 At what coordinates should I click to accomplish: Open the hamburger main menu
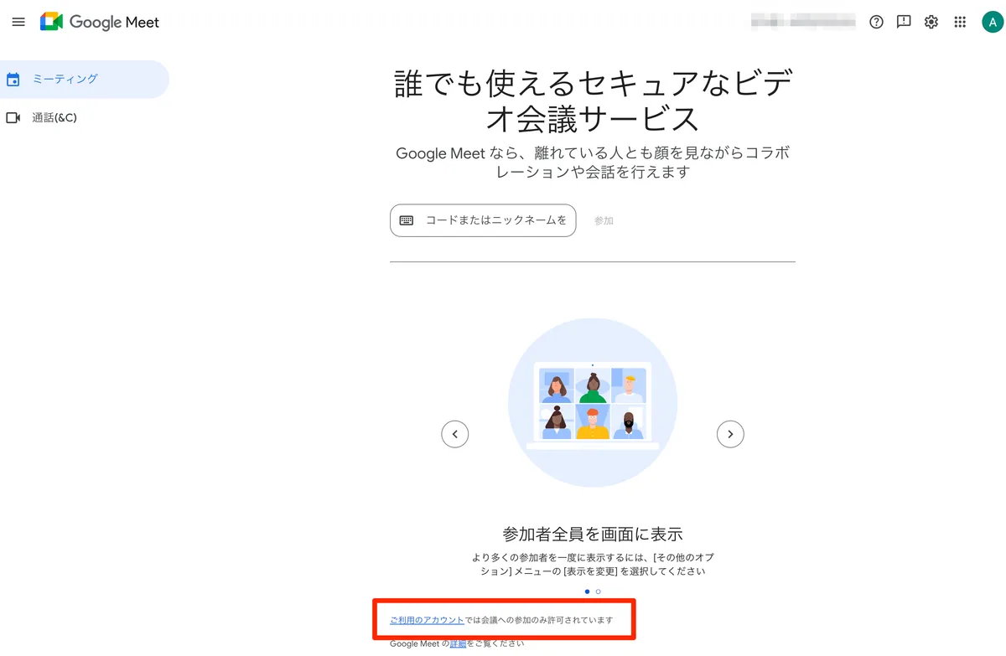pos(18,23)
